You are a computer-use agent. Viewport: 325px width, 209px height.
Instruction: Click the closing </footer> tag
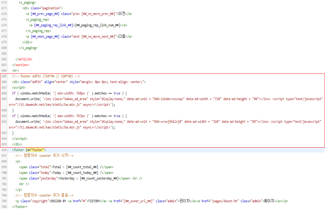20,207
